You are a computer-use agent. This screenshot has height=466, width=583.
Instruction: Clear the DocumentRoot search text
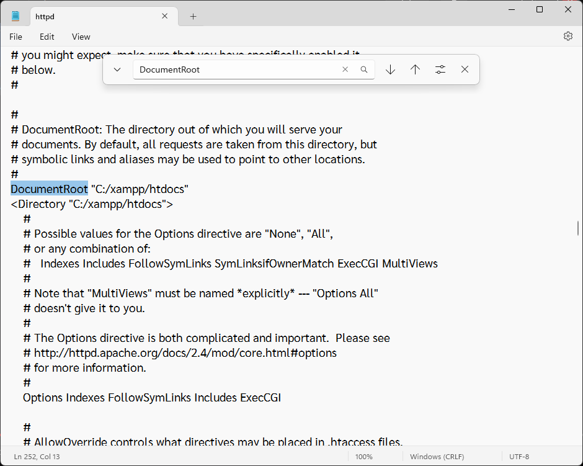[x=345, y=69]
